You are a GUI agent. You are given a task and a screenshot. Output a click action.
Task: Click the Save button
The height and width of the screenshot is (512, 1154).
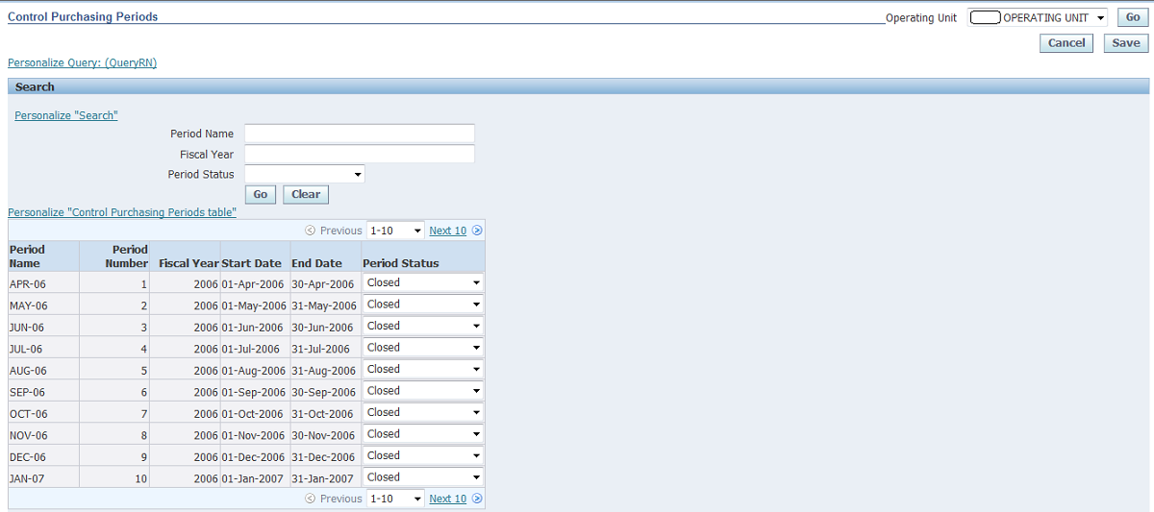coord(1126,43)
